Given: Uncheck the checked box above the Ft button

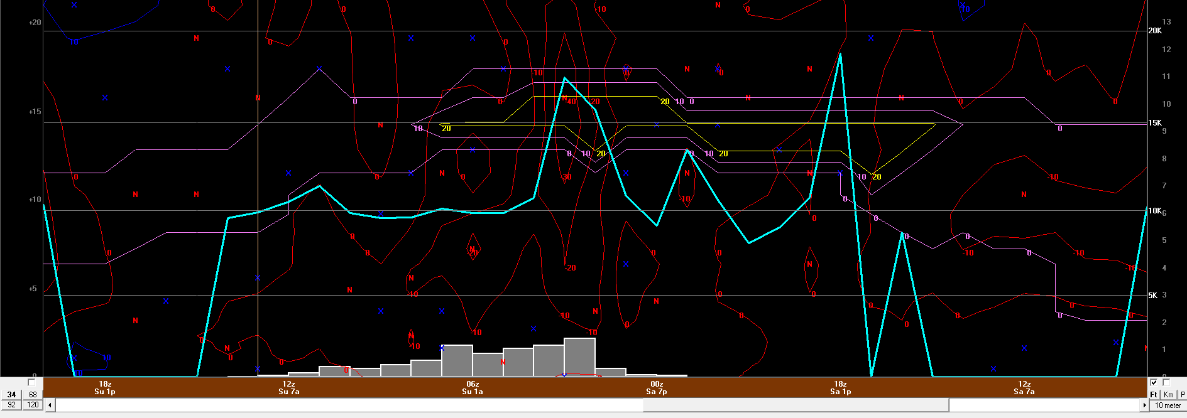Looking at the screenshot, I should (1154, 383).
